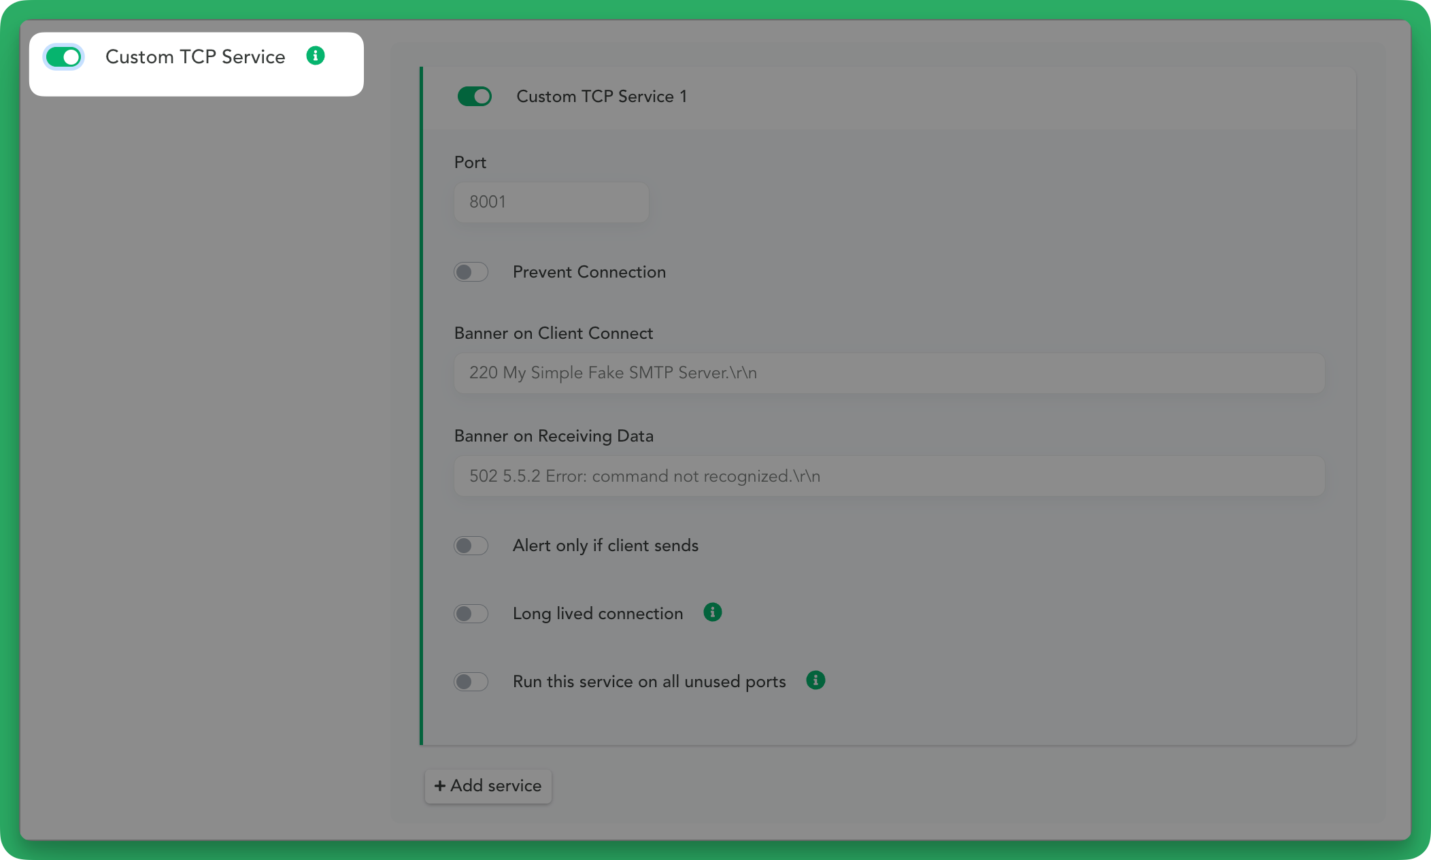Click the info icon next to Custom TCP Service
Screen dimensions: 1431x860
coord(316,56)
